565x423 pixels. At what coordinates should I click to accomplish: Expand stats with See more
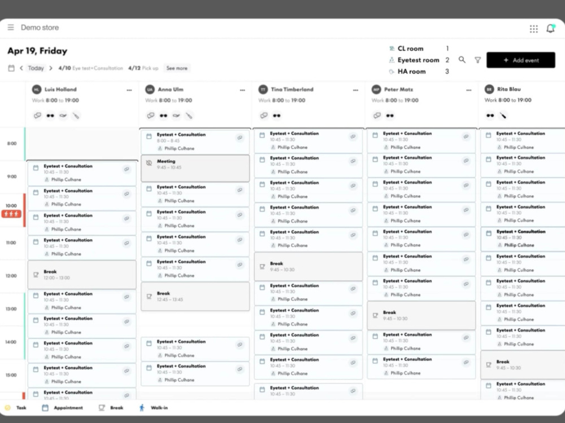click(176, 68)
